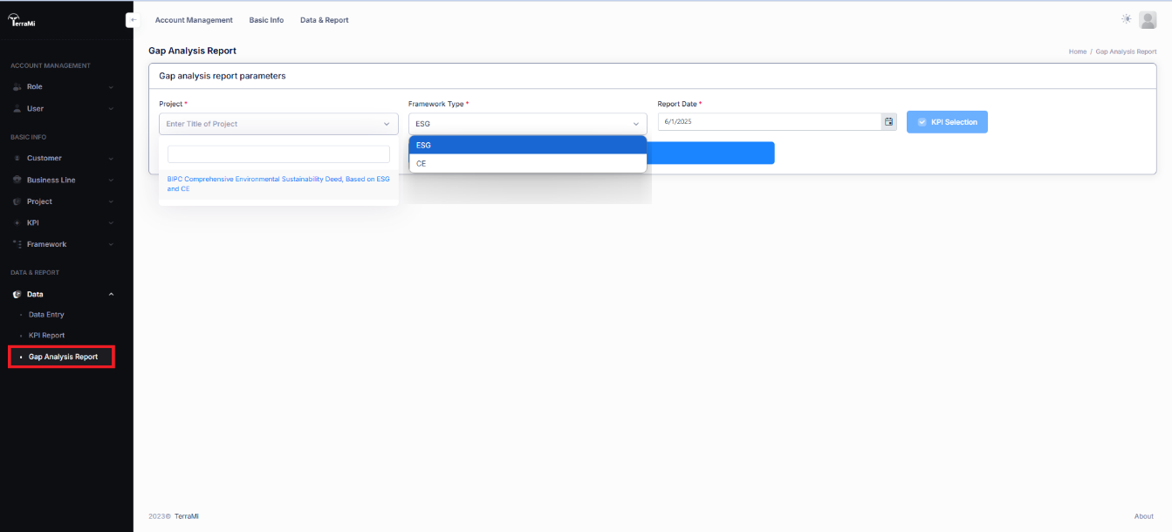Open the Basic Info top menu
1172x532 pixels.
click(x=266, y=20)
